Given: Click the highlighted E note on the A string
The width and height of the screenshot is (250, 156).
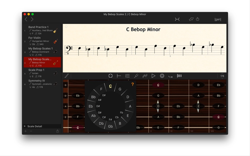Looking at the screenshot, I should pyautogui.click(x=198, y=106).
